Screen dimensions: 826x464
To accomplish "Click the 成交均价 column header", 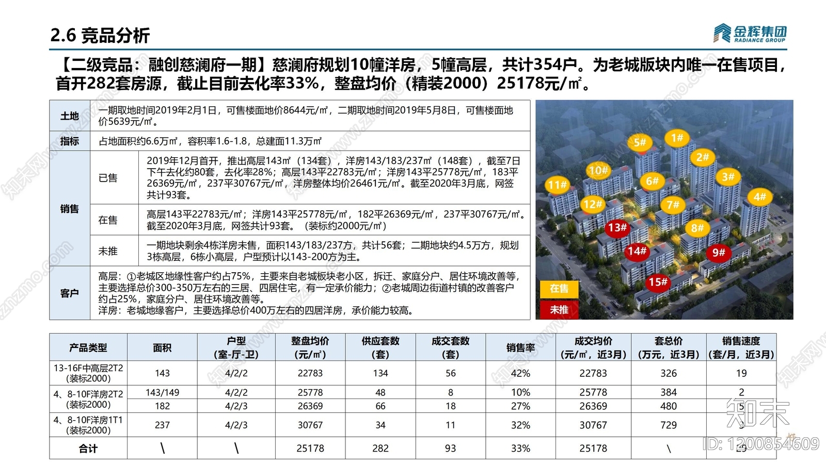I will point(593,347).
